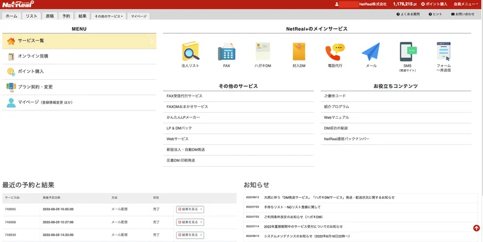Go to the マイページ tab

pyautogui.click(x=139, y=16)
